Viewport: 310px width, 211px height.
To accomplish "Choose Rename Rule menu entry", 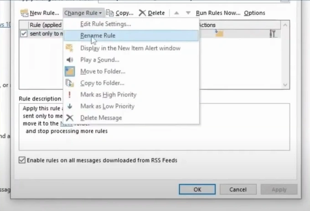I will pos(131,36).
